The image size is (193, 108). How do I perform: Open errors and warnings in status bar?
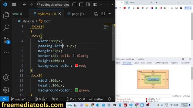pos(41,99)
